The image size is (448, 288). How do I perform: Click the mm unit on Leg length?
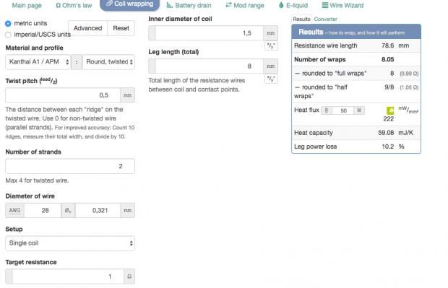pos(270,66)
